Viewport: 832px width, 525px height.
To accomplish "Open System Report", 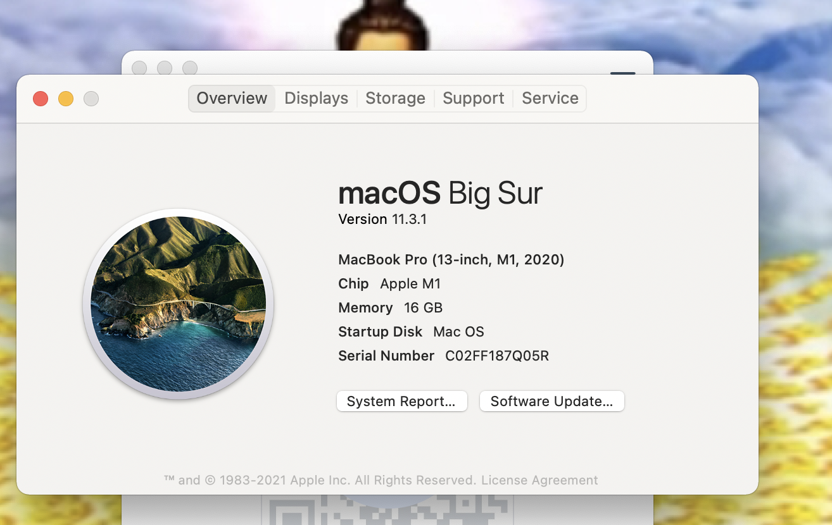I will [x=401, y=402].
